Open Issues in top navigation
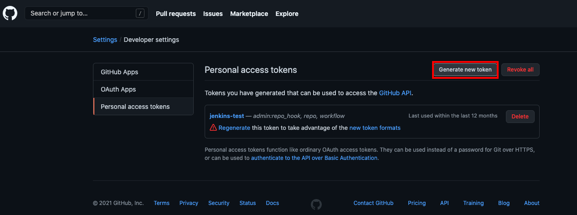The image size is (577, 215). 213,14
